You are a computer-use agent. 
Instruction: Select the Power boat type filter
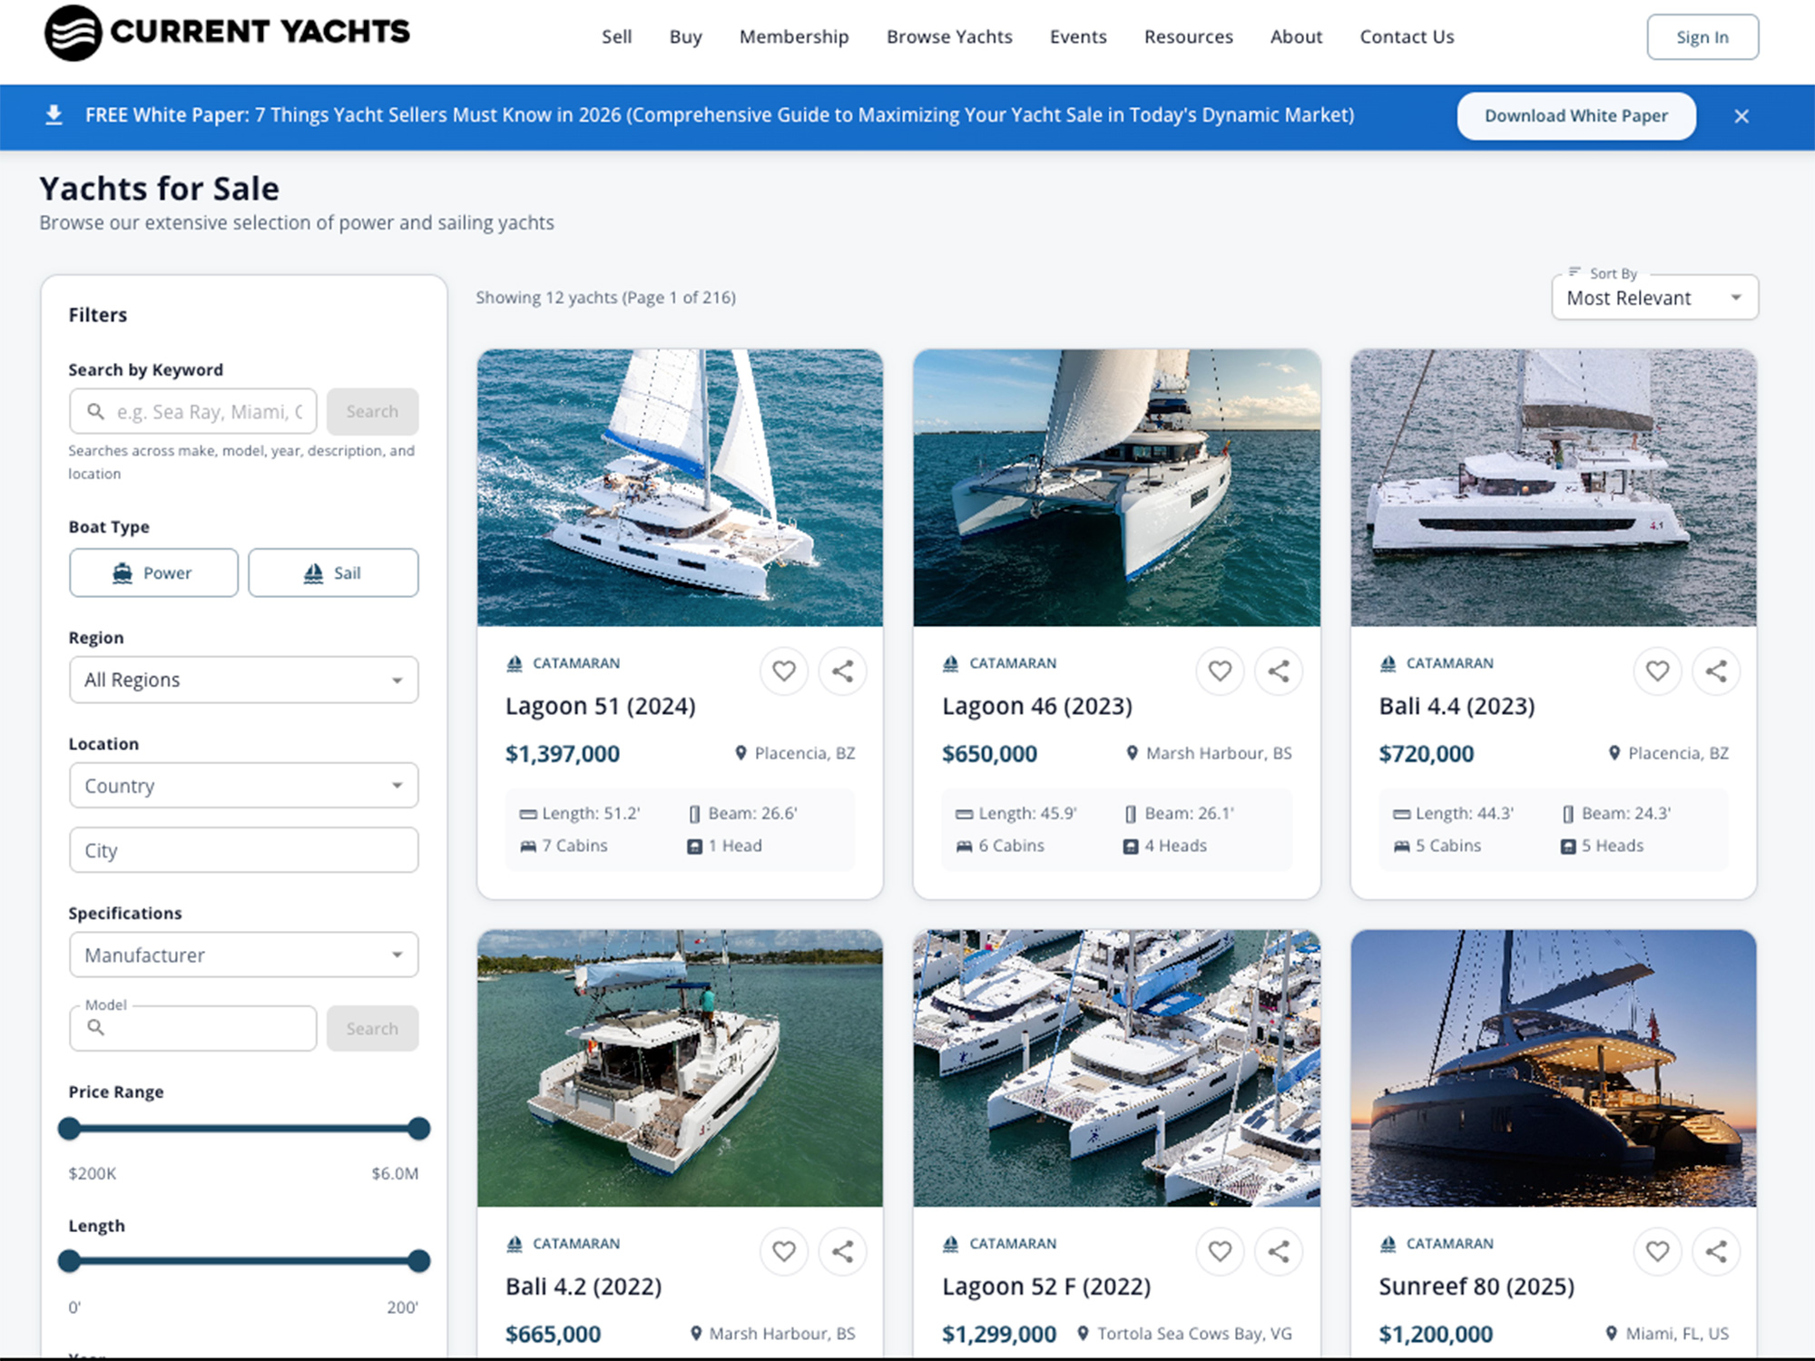(152, 573)
